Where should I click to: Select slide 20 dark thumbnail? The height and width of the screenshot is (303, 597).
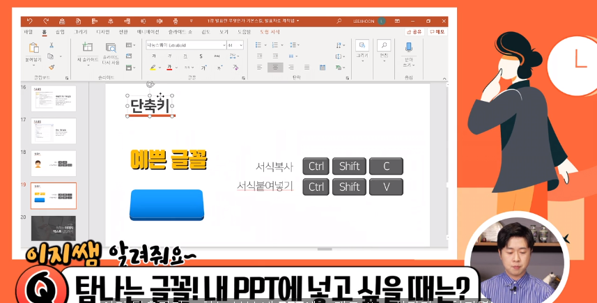coord(54,228)
